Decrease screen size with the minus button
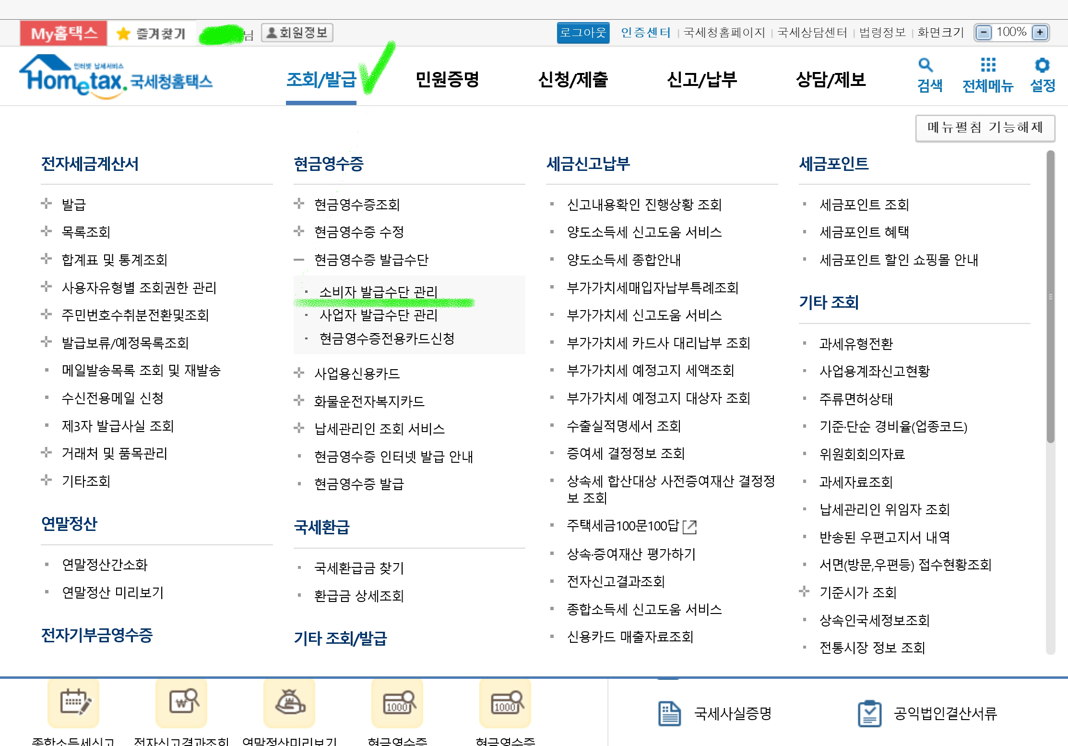Screen dimensions: 1068x746 [x=984, y=33]
